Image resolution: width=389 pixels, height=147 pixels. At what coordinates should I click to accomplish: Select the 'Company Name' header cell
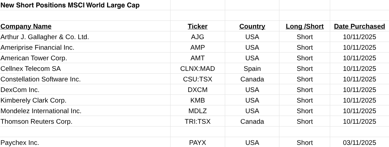pos(26,26)
